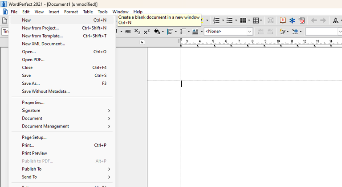This screenshot has width=342, height=187.
Task: Click the Numbering list icon
Action: (x=216, y=21)
